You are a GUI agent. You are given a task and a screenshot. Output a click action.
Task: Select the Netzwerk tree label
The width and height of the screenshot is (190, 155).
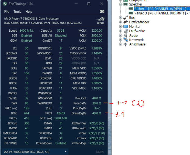pyautogui.click(x=136, y=40)
